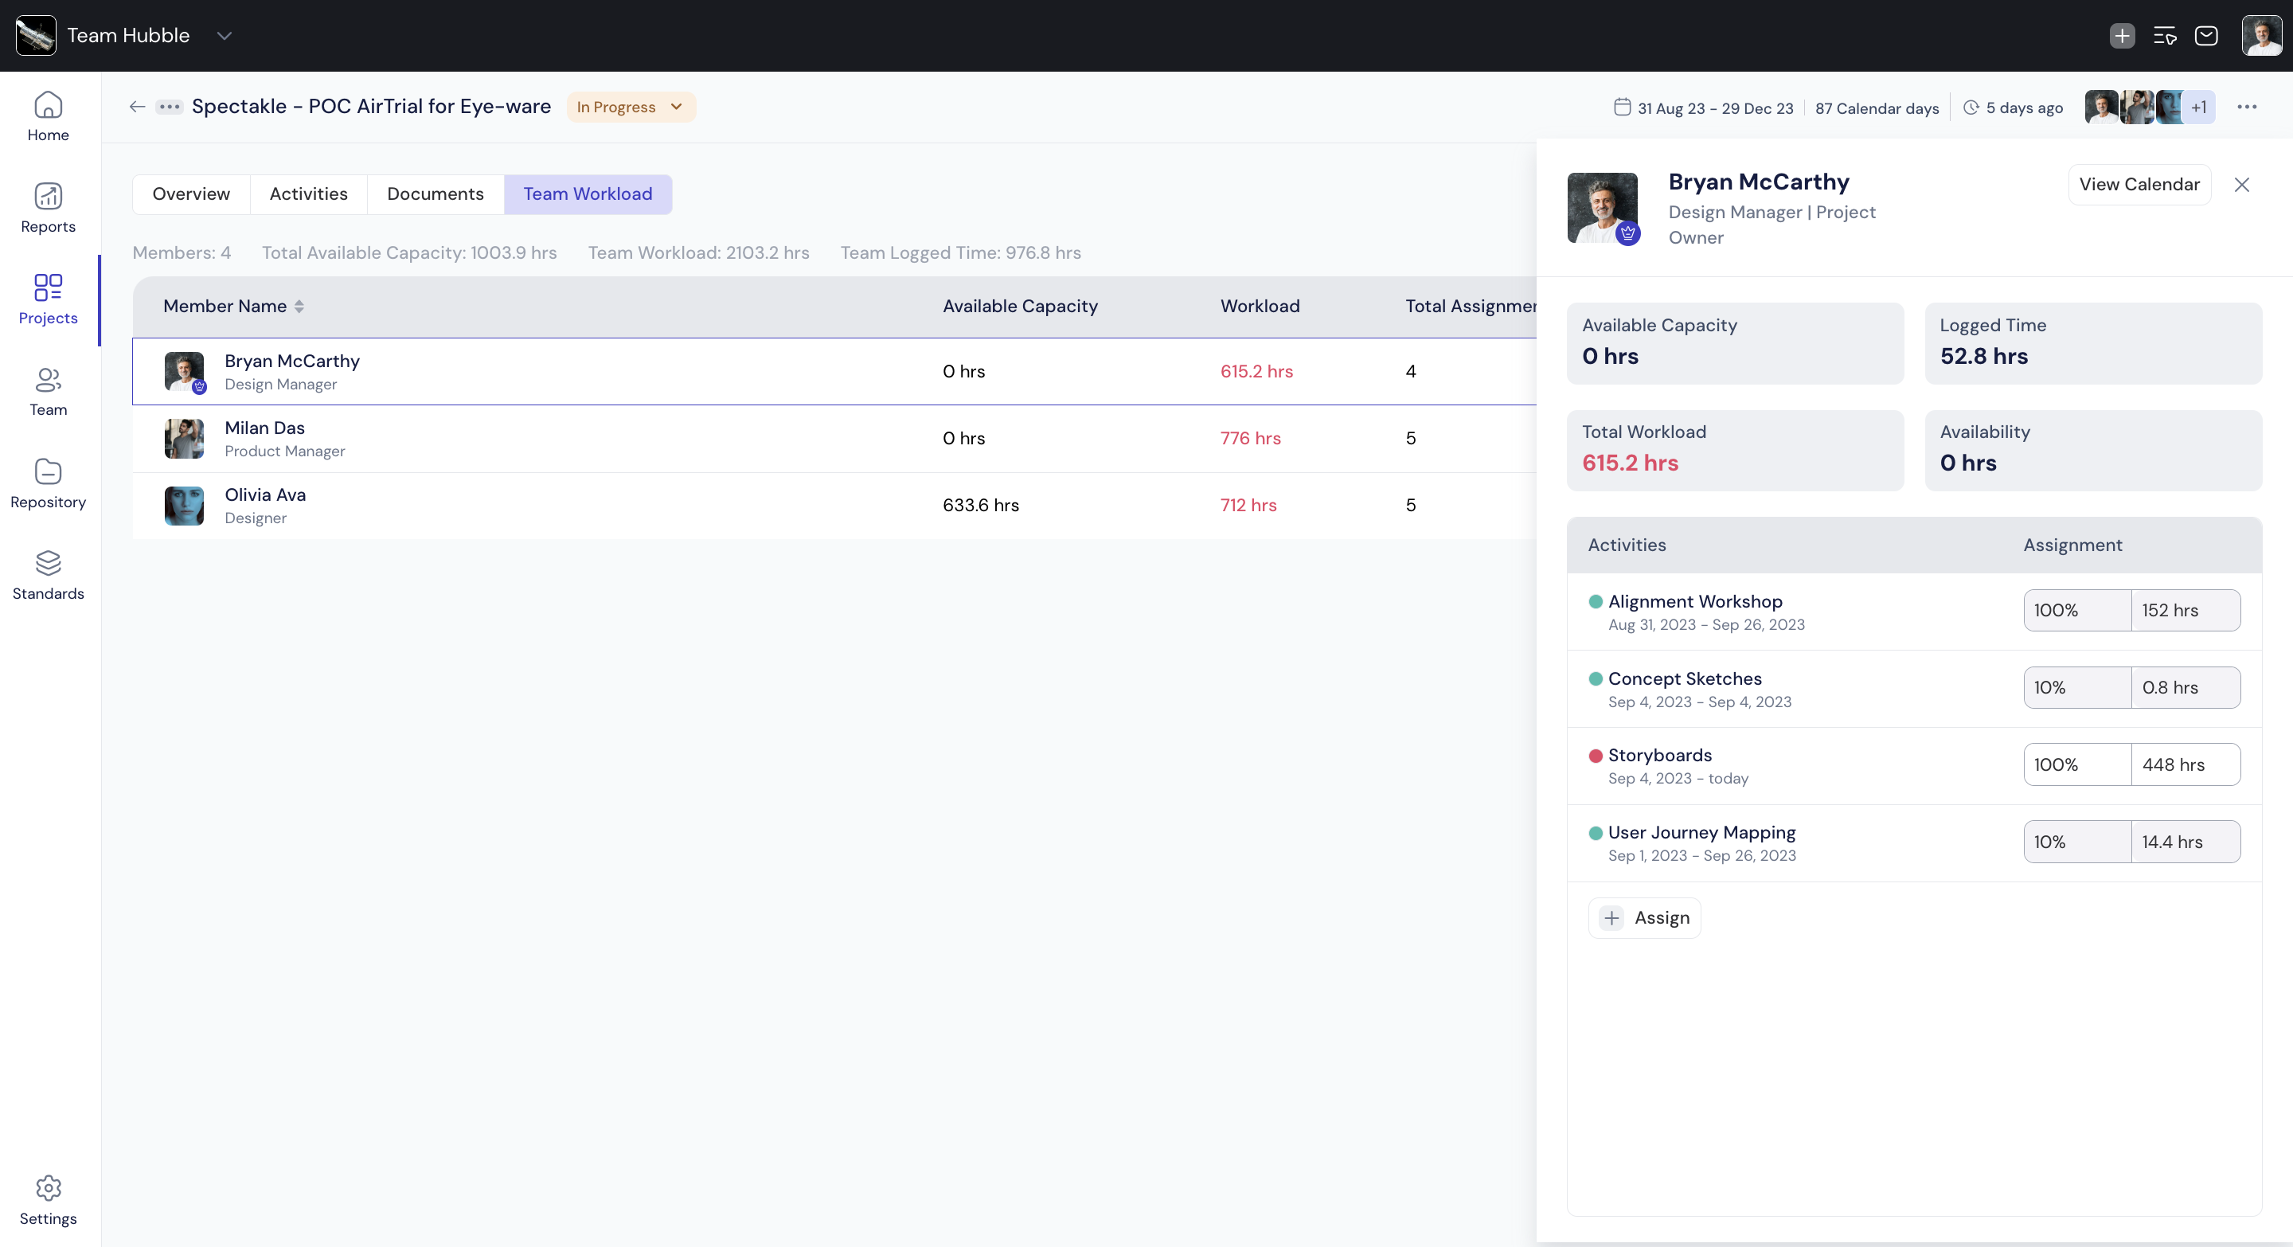Open the Reports section icon

click(48, 197)
